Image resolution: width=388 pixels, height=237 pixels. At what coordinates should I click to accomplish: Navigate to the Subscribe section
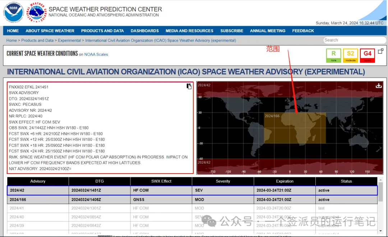(x=232, y=31)
